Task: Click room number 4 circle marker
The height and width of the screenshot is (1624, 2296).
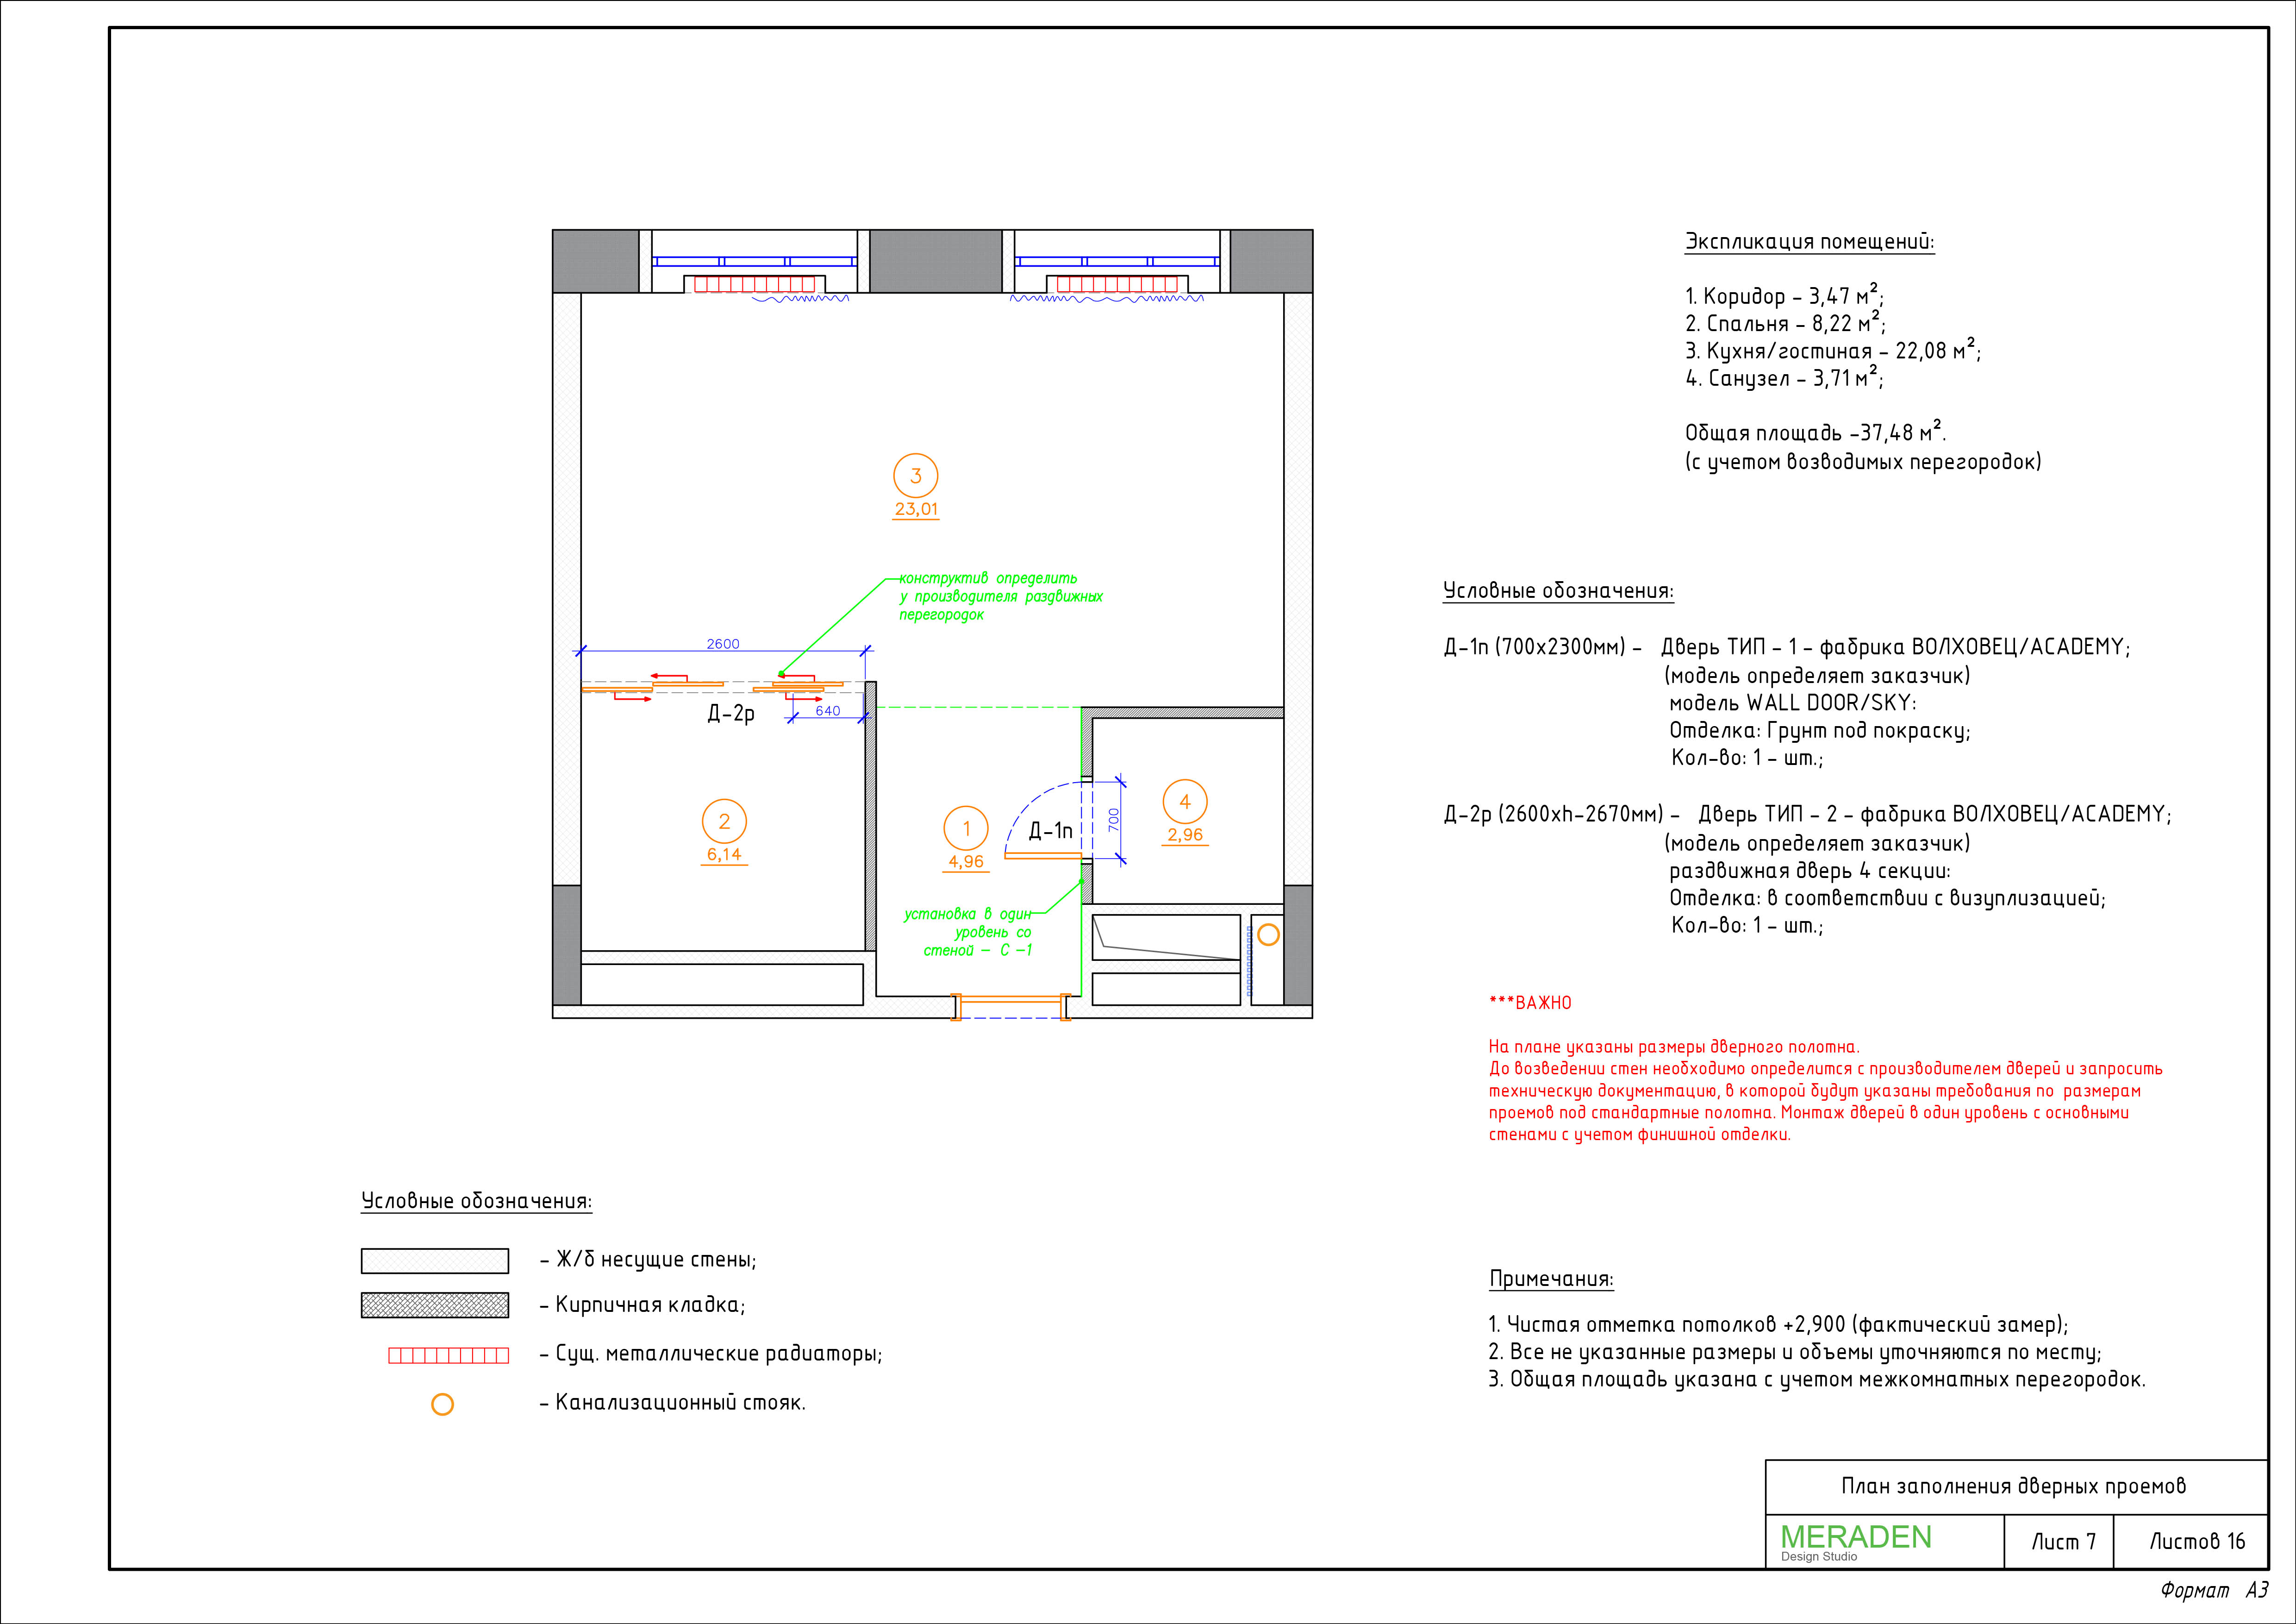Action: coord(1185,802)
